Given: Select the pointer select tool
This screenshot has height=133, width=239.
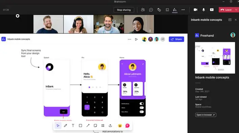Looking at the screenshot, I should (58, 126).
